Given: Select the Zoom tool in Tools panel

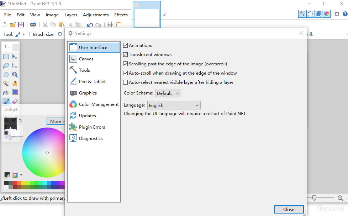Looking at the screenshot, I should 15,75.
